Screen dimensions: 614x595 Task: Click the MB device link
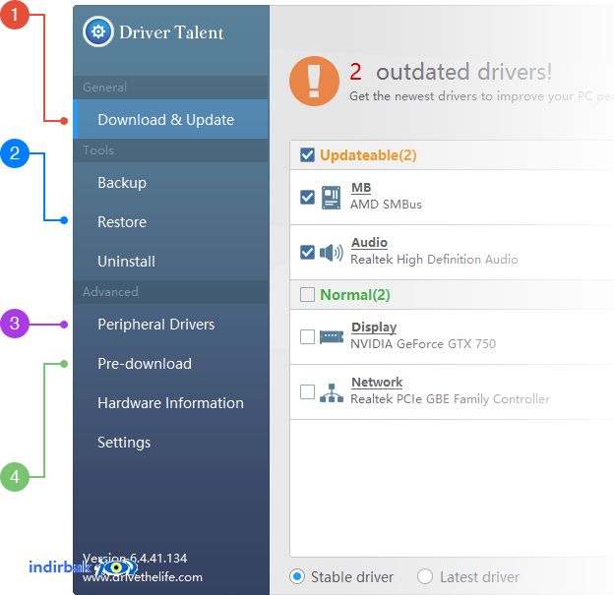pos(361,188)
